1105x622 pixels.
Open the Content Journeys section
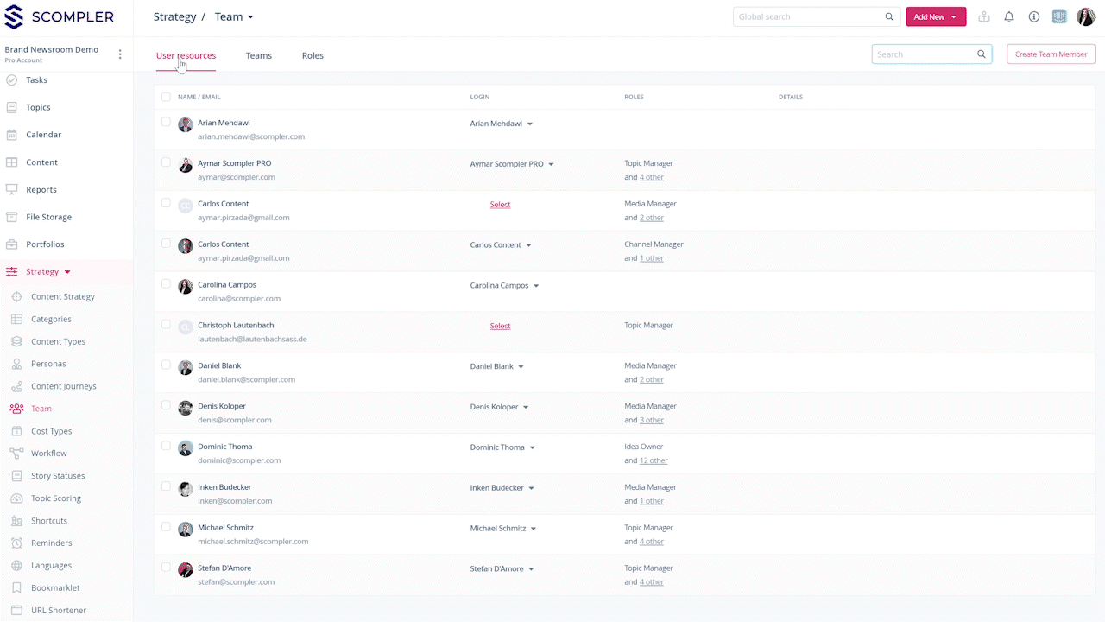(65, 386)
